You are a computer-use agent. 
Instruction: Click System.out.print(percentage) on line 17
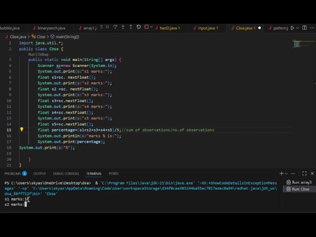click(x=71, y=142)
